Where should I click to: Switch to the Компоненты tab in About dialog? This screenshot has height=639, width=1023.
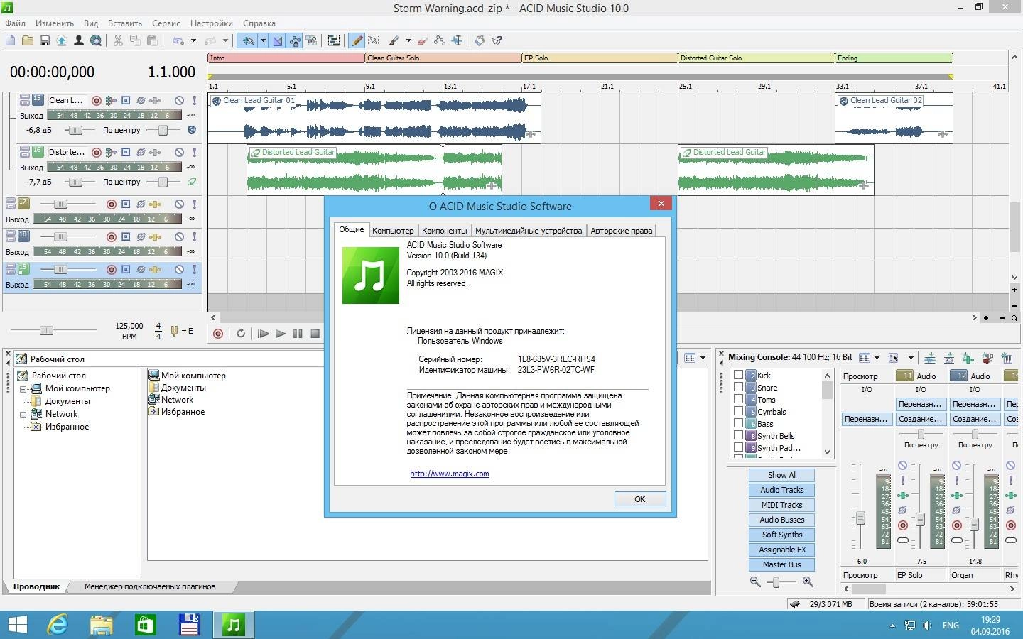coord(444,231)
